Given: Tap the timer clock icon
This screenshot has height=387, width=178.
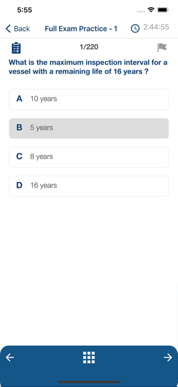Looking at the screenshot, I should click(x=135, y=28).
